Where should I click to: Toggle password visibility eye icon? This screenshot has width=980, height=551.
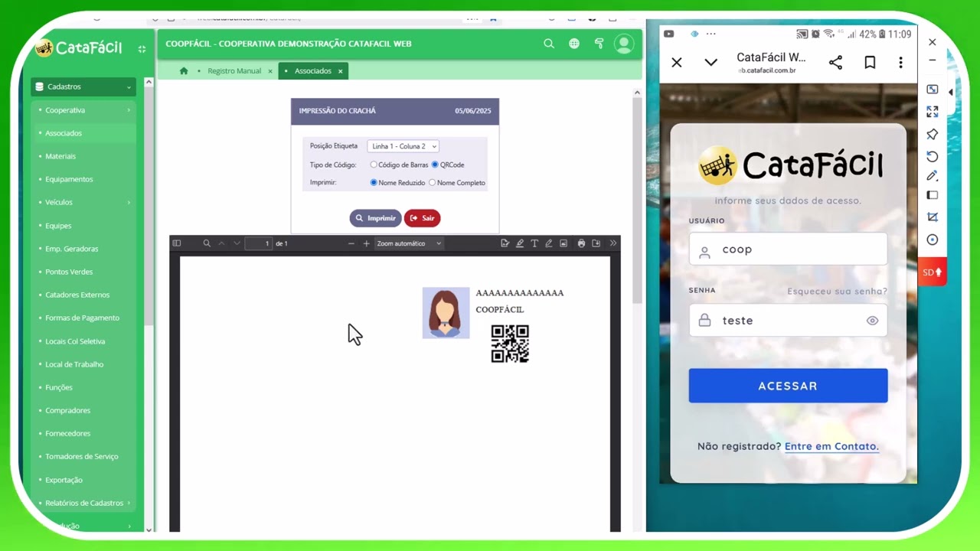[872, 321]
